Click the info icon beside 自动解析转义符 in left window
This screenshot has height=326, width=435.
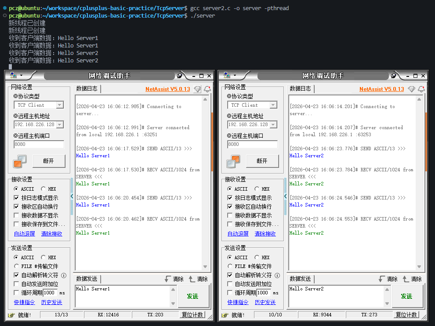pyautogui.click(x=64, y=275)
